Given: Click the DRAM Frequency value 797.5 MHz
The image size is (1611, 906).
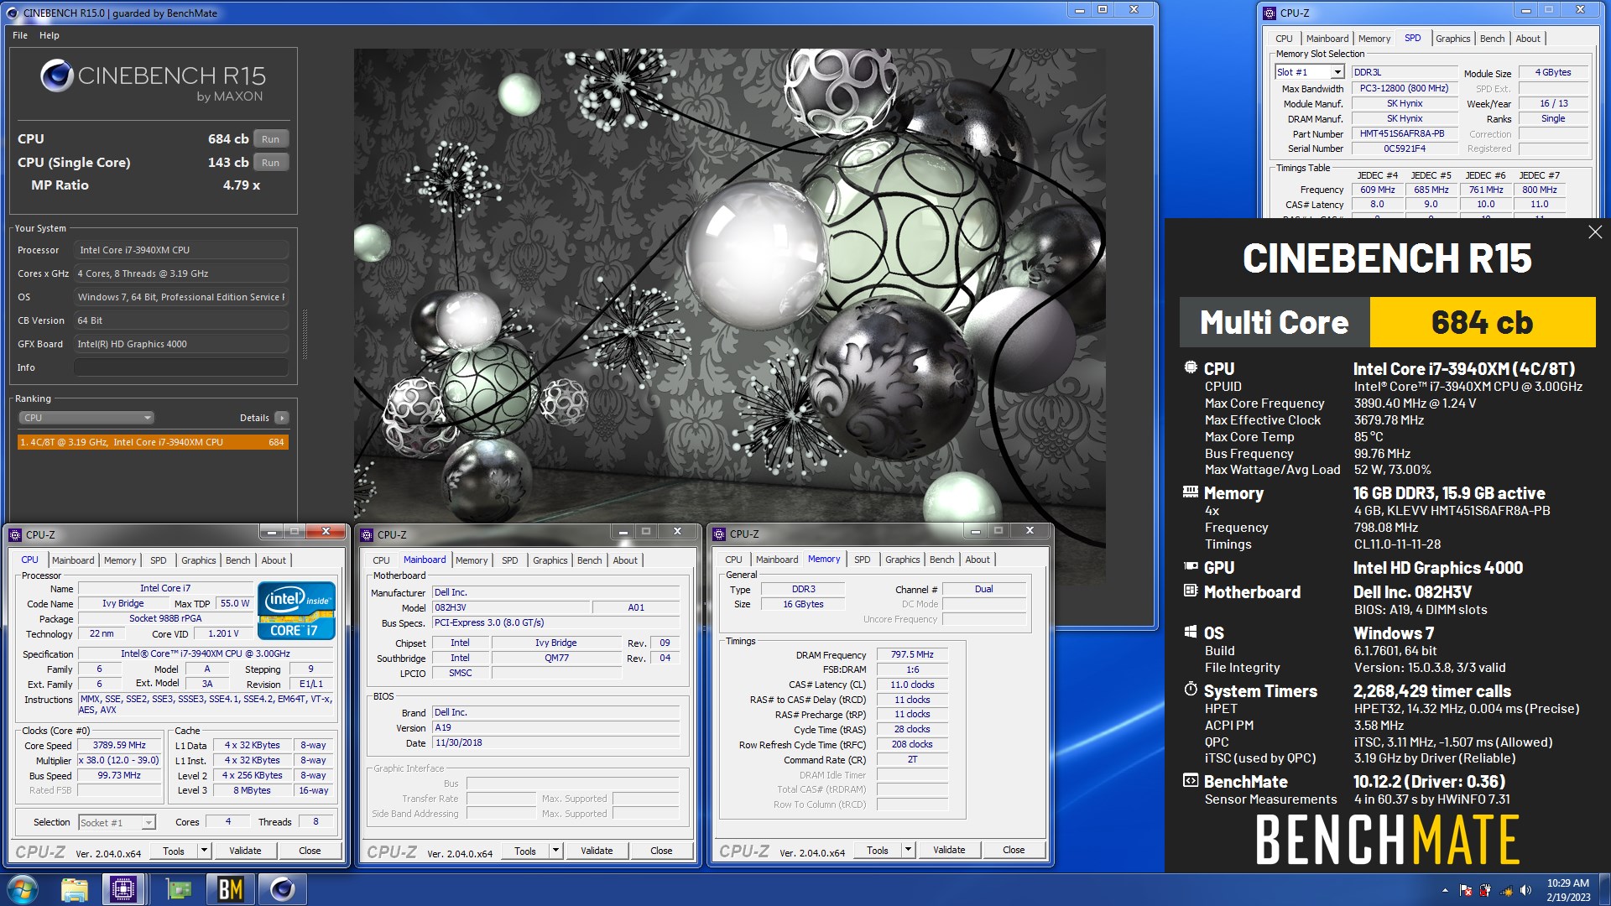Looking at the screenshot, I should [x=912, y=655].
